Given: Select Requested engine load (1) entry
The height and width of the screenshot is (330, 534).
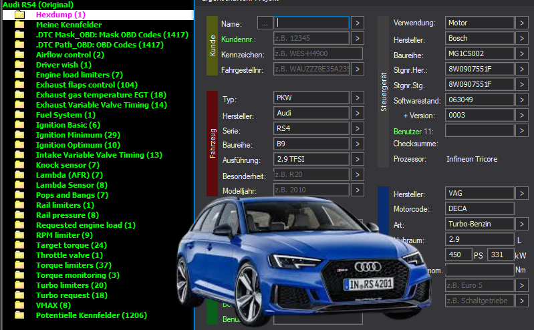Looking at the screenshot, I should (86, 225).
